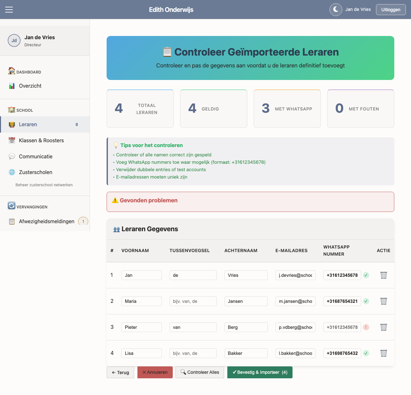The width and height of the screenshot is (411, 395).
Task: Edit email field l.bakker
Action: tap(295, 353)
